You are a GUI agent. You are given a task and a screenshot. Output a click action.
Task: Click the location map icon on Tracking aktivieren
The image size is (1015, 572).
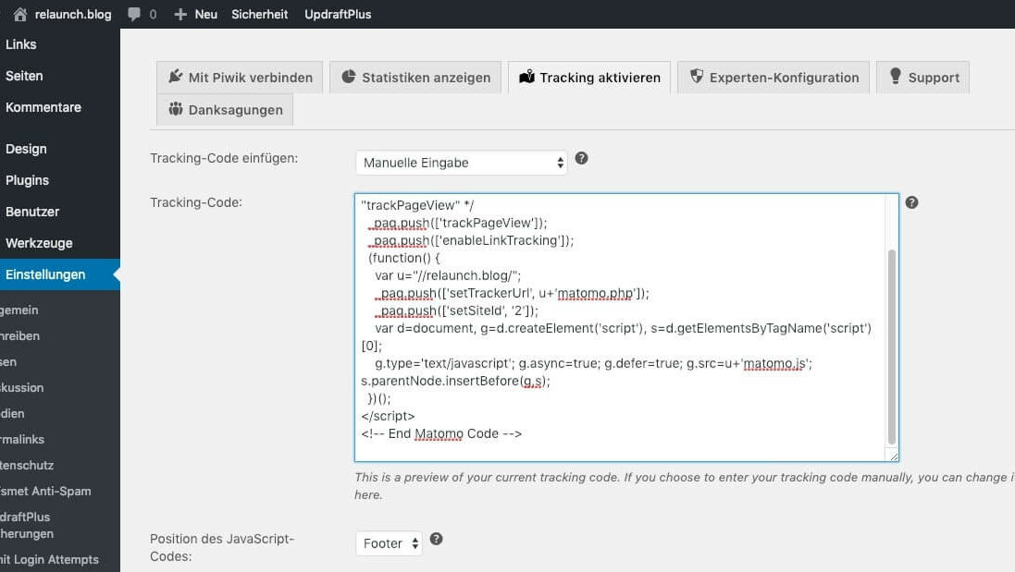click(526, 77)
